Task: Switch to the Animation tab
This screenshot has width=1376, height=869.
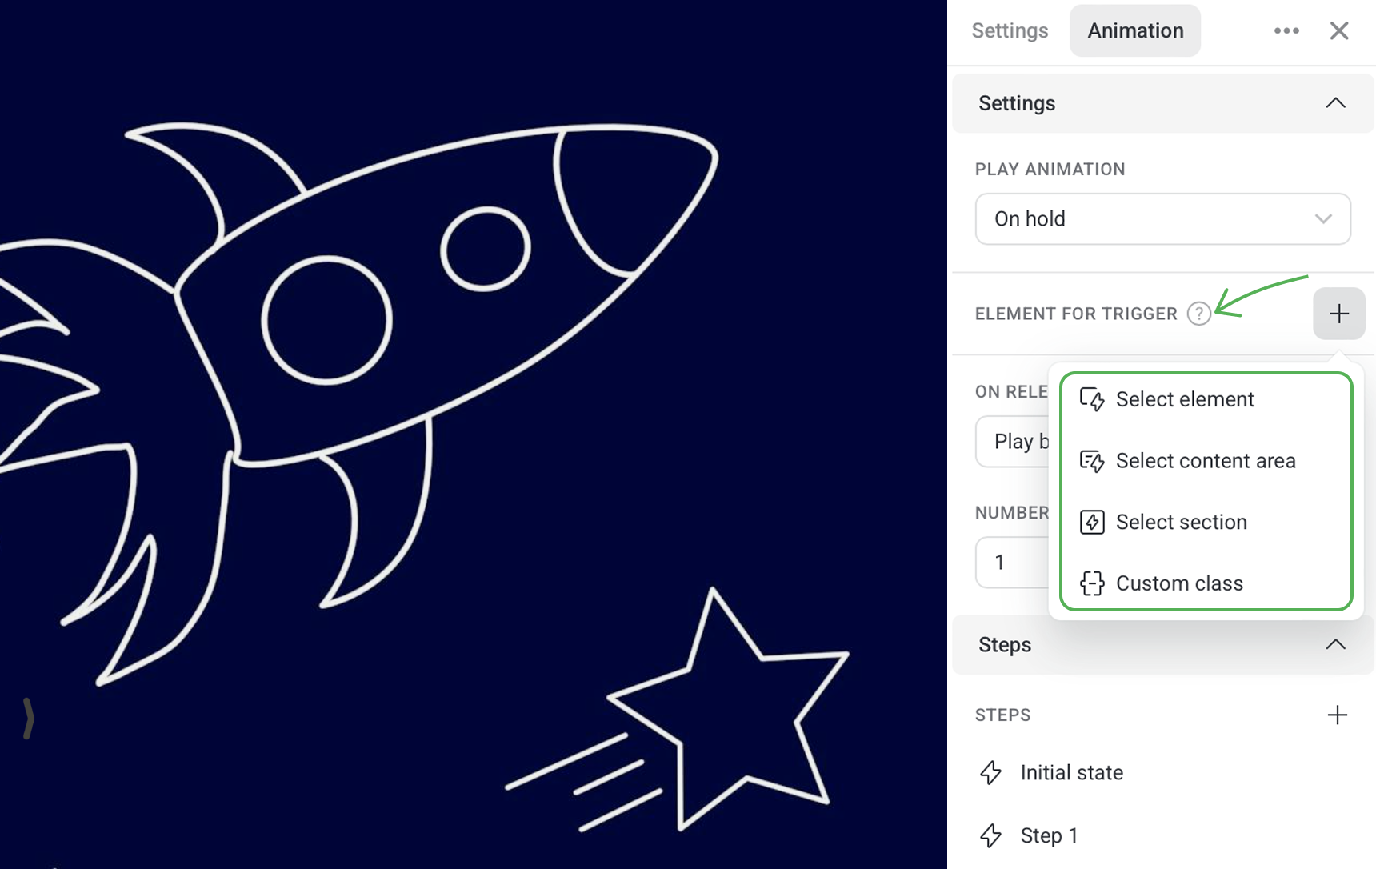Action: click(x=1135, y=30)
